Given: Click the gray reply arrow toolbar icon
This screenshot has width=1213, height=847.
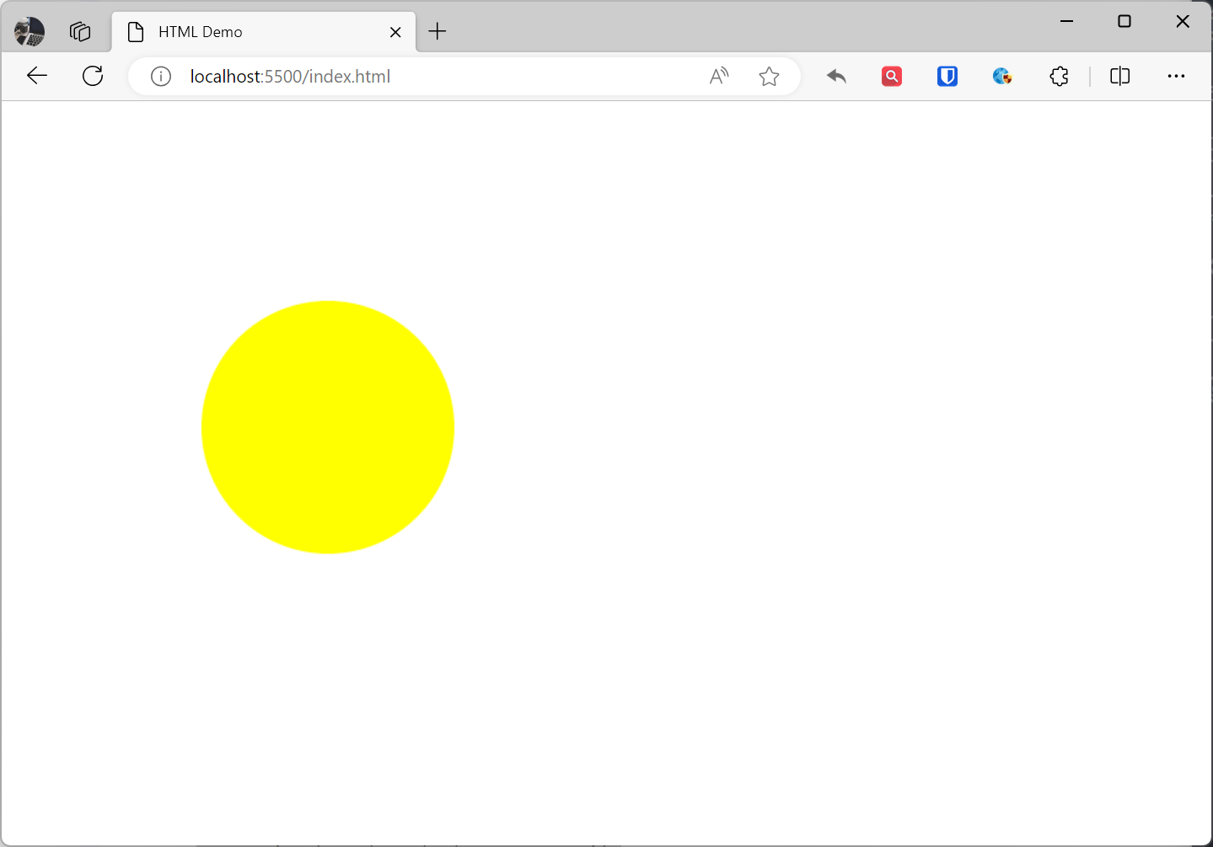Looking at the screenshot, I should [x=836, y=77].
